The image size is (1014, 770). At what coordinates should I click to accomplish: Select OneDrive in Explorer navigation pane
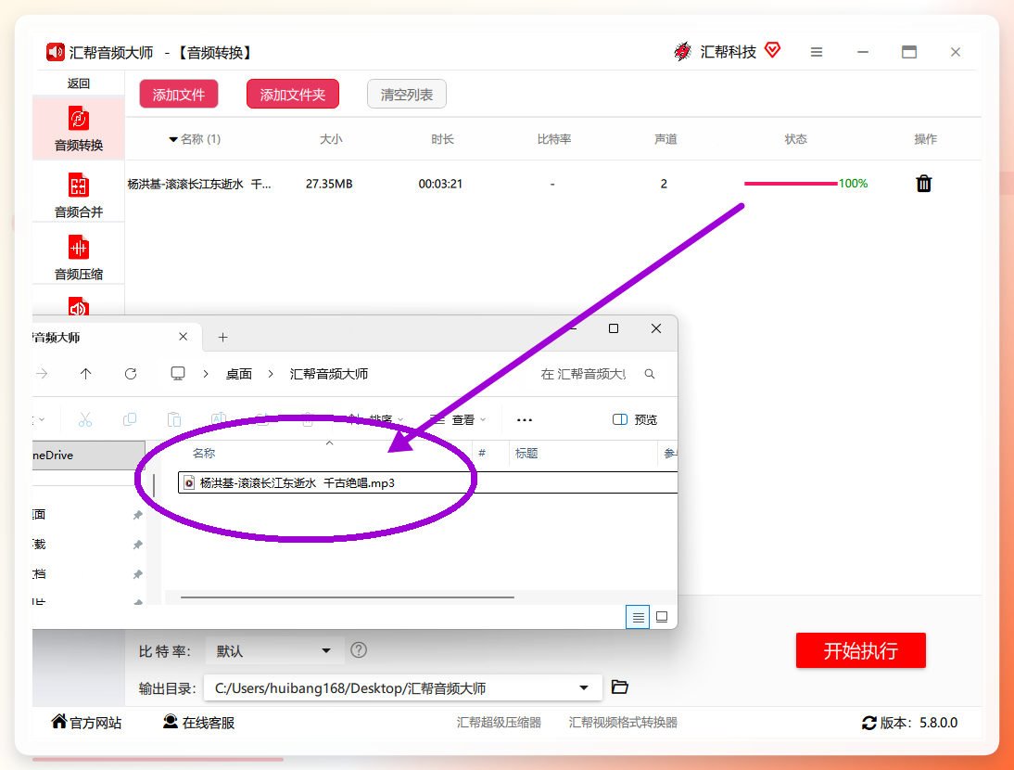89,455
